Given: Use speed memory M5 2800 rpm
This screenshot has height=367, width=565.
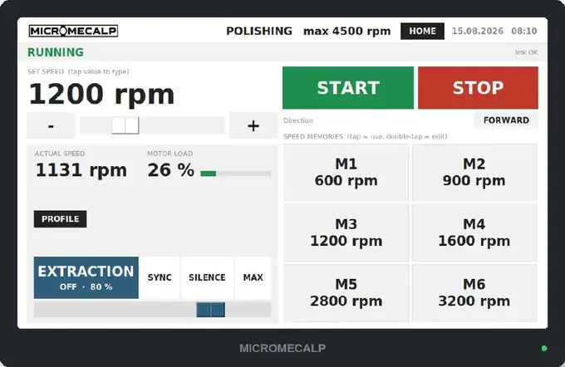Looking at the screenshot, I should (x=346, y=293).
